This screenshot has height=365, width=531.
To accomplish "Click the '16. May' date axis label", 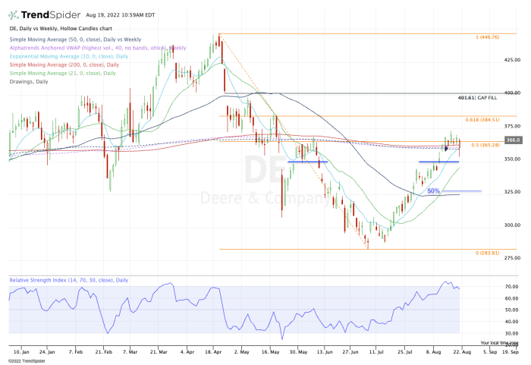I will [x=271, y=352].
